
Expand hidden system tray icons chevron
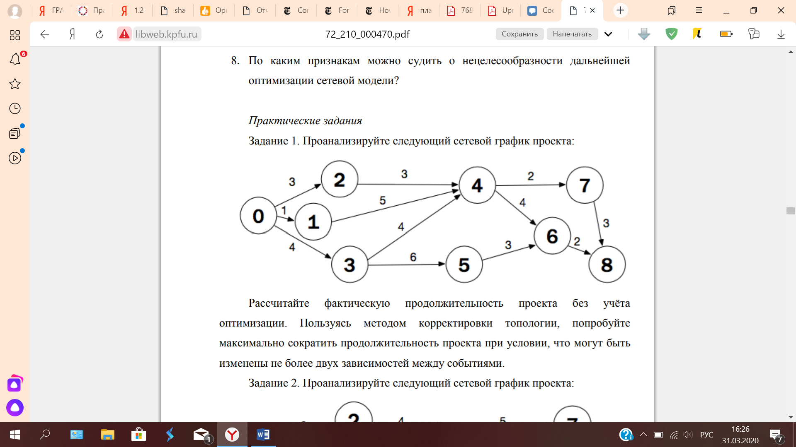click(x=643, y=435)
